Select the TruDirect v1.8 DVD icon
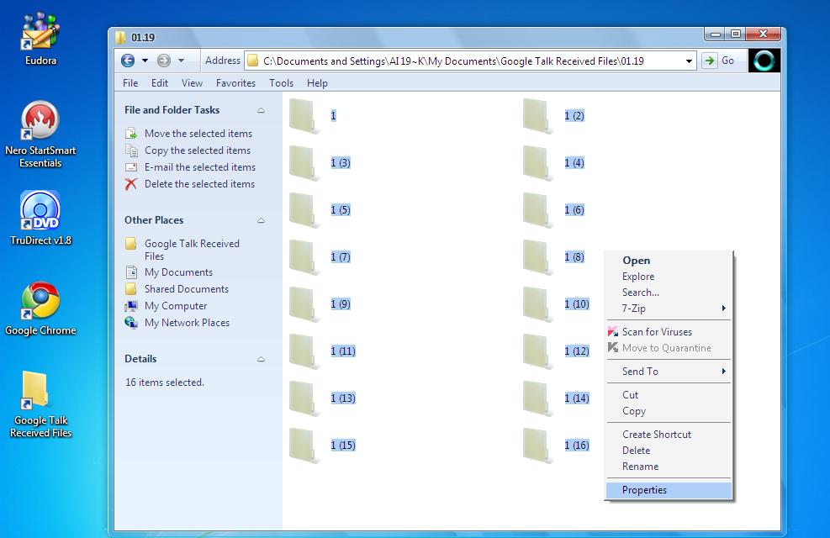This screenshot has width=830, height=538. point(40,210)
